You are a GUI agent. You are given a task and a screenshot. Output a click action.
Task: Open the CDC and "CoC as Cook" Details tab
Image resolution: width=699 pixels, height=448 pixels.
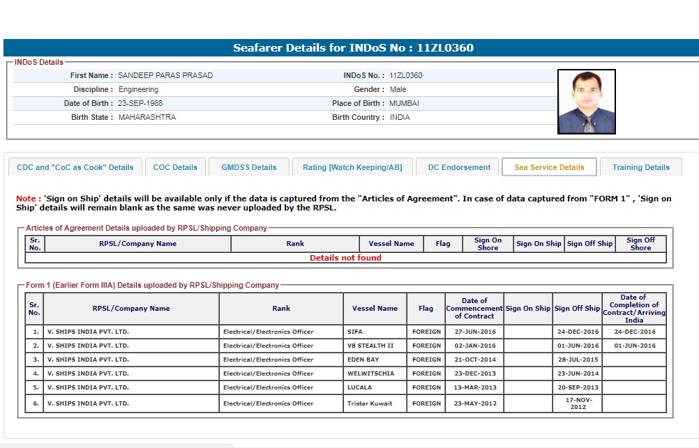click(x=75, y=167)
